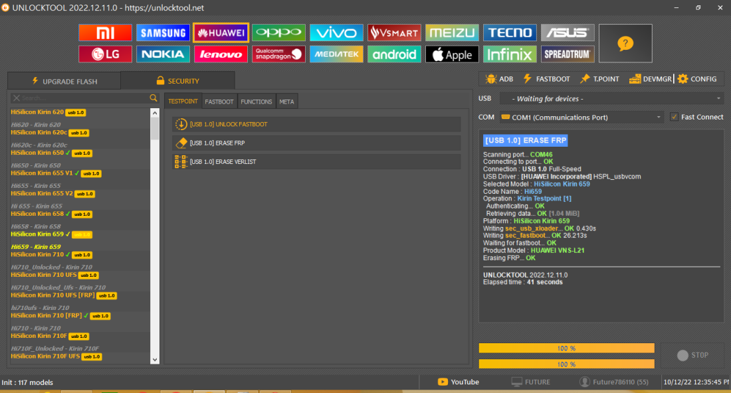The image size is (731, 393).
Task: Select the Xiaomi MI brand logo
Action: pyautogui.click(x=106, y=33)
